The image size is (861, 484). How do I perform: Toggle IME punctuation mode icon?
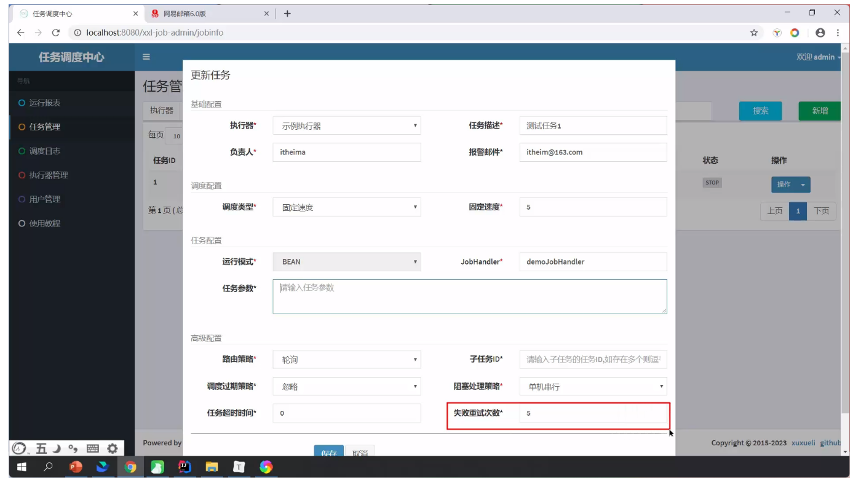click(73, 448)
